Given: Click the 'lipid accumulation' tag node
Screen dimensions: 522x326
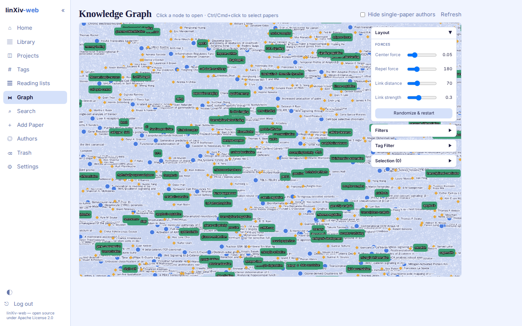Looking at the screenshot, I should (x=359, y=269).
